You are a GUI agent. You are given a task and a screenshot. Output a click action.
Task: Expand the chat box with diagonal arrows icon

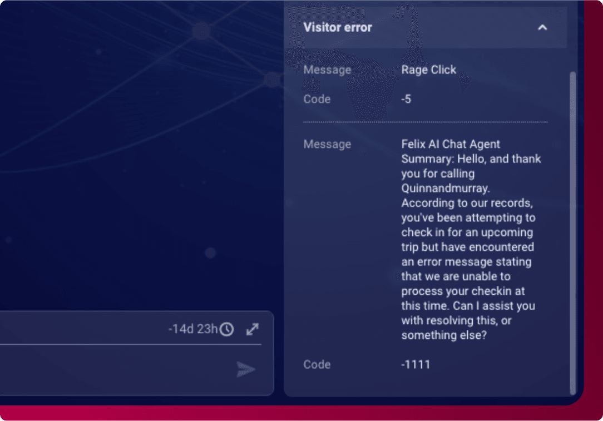253,329
